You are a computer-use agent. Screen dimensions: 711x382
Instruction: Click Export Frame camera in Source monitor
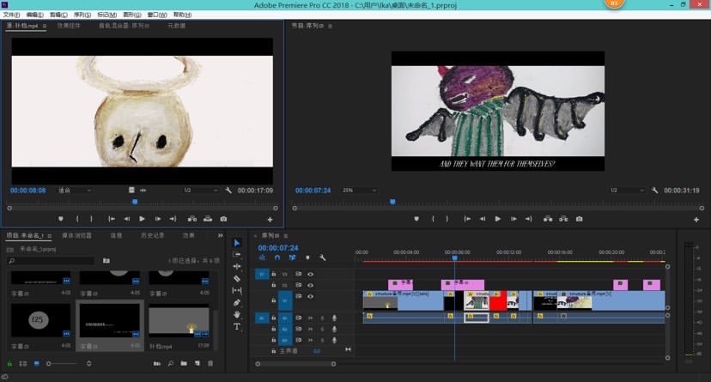click(x=223, y=219)
